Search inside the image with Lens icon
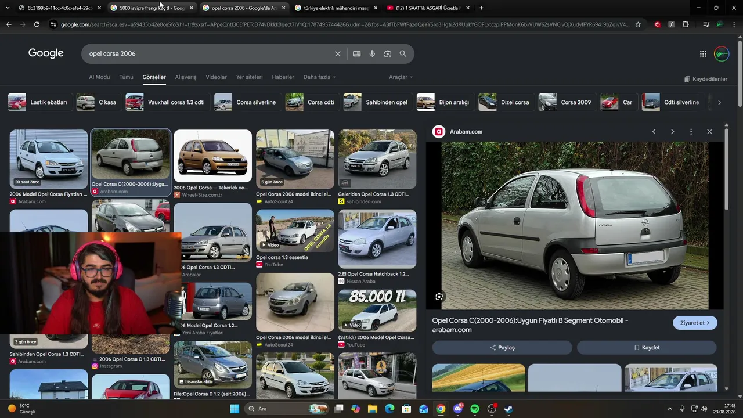This screenshot has height=418, width=743. point(439,297)
